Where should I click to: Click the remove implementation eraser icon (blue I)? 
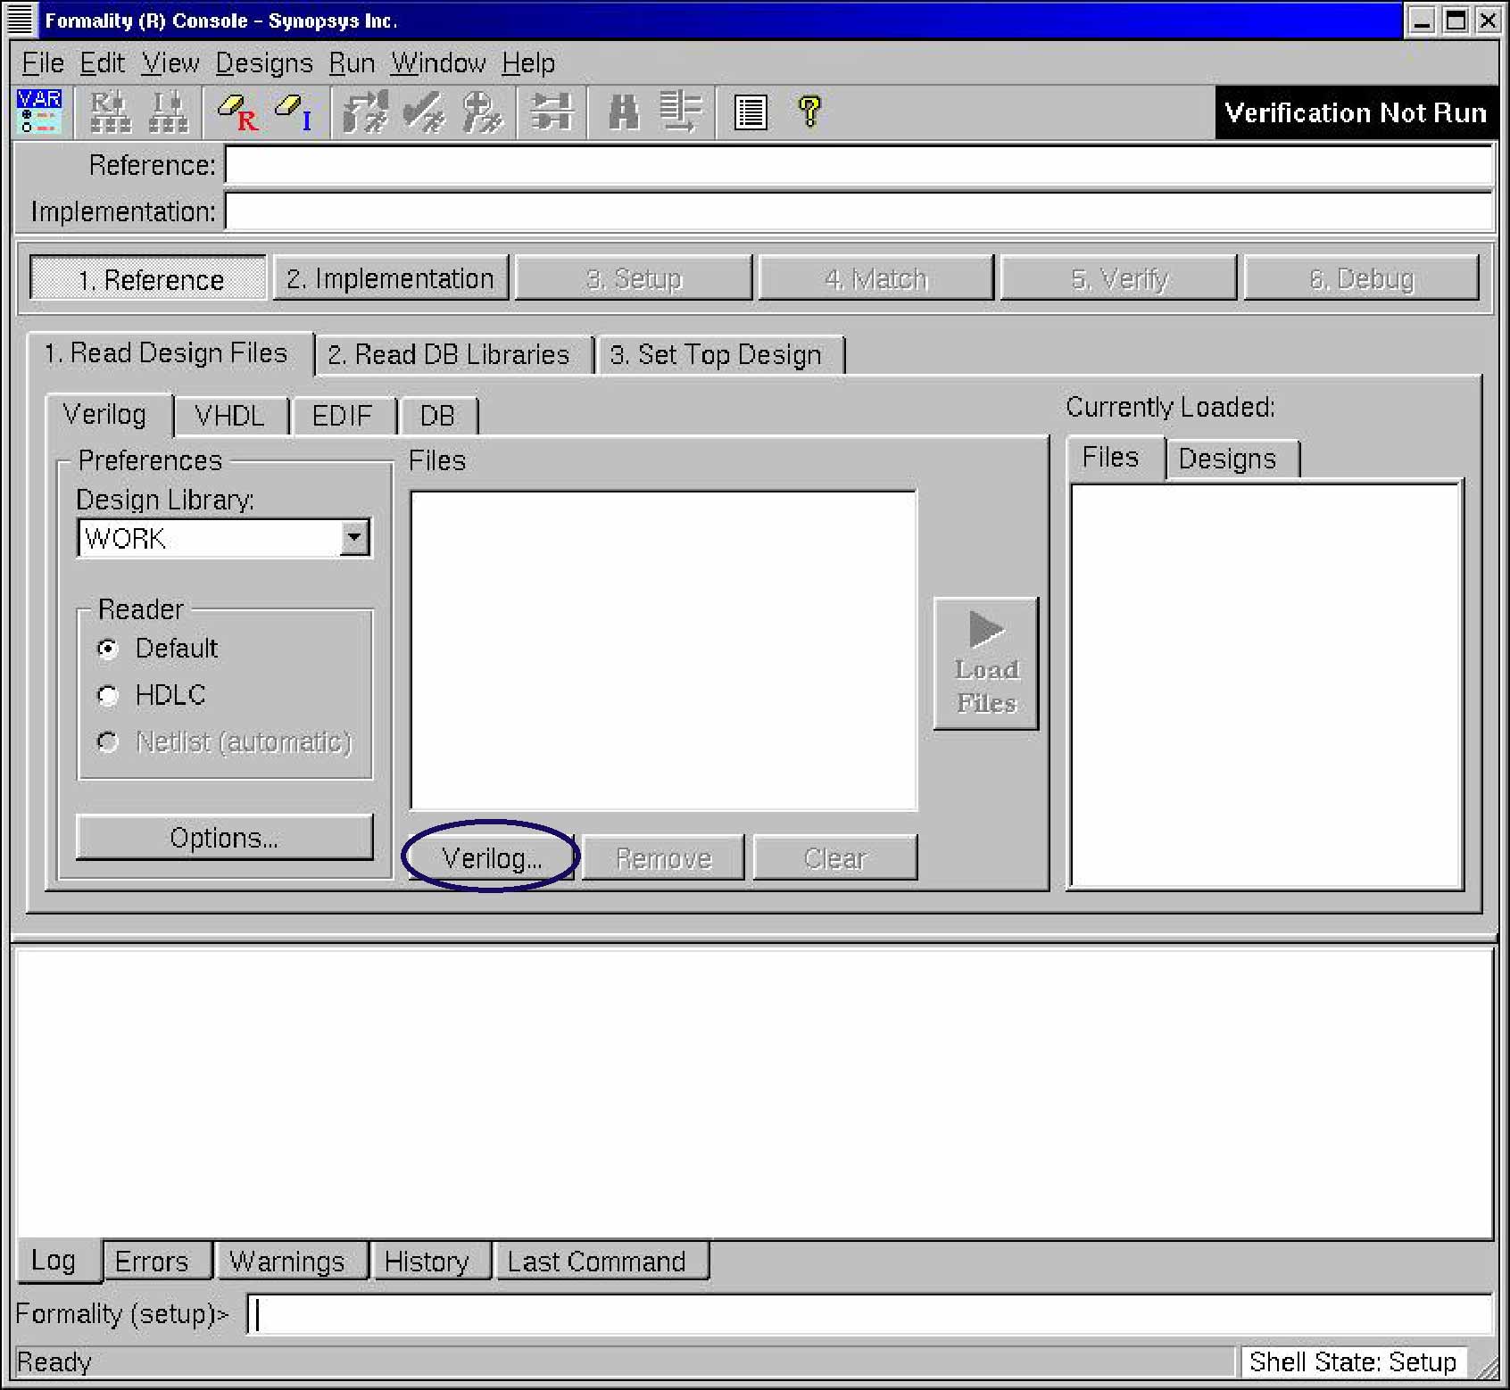click(294, 112)
